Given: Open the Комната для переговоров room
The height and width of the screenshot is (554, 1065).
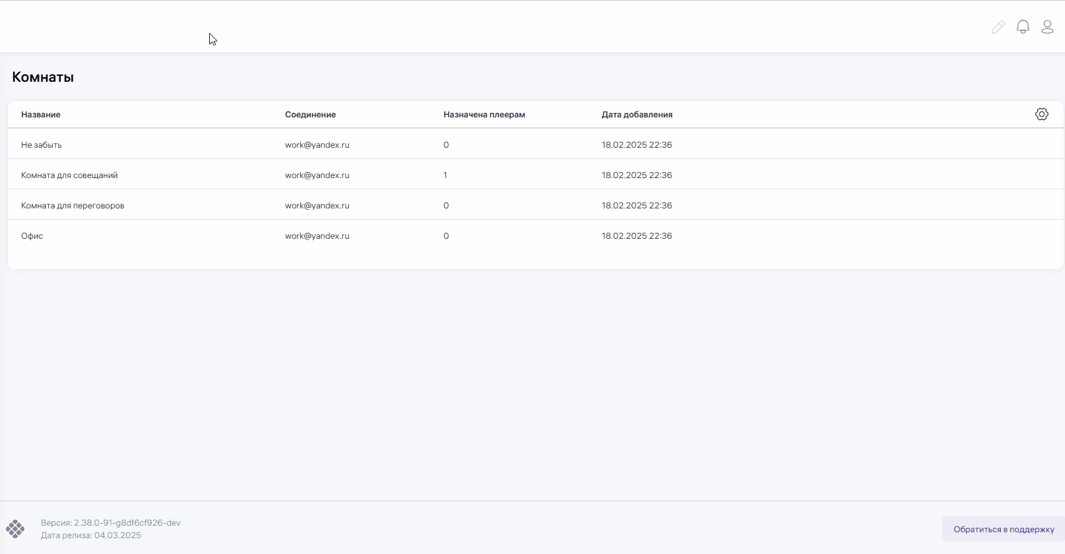Looking at the screenshot, I should point(73,206).
